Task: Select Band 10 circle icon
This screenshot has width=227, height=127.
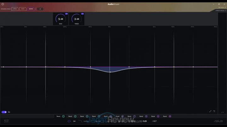Action: (x=170, y=116)
